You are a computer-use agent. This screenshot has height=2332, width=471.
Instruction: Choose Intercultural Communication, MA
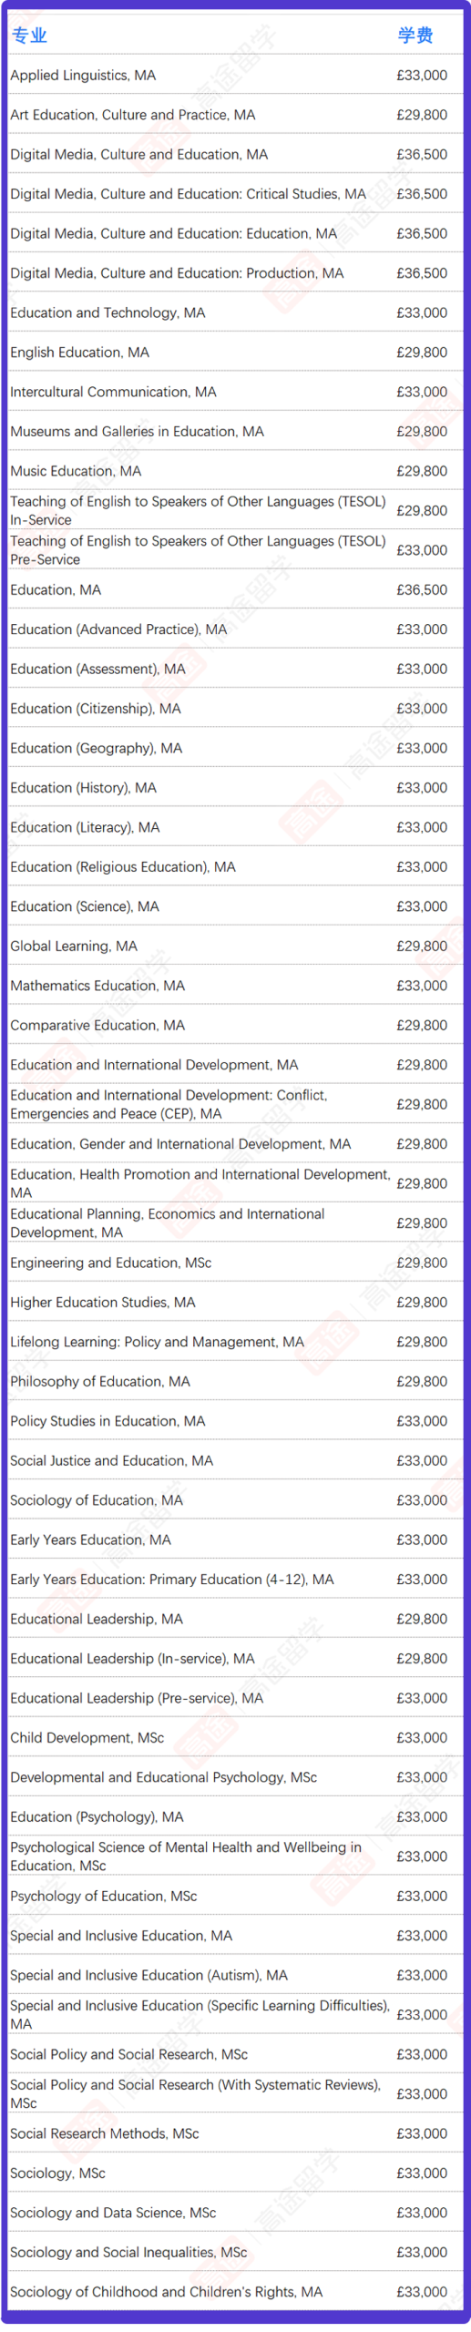[236, 392]
